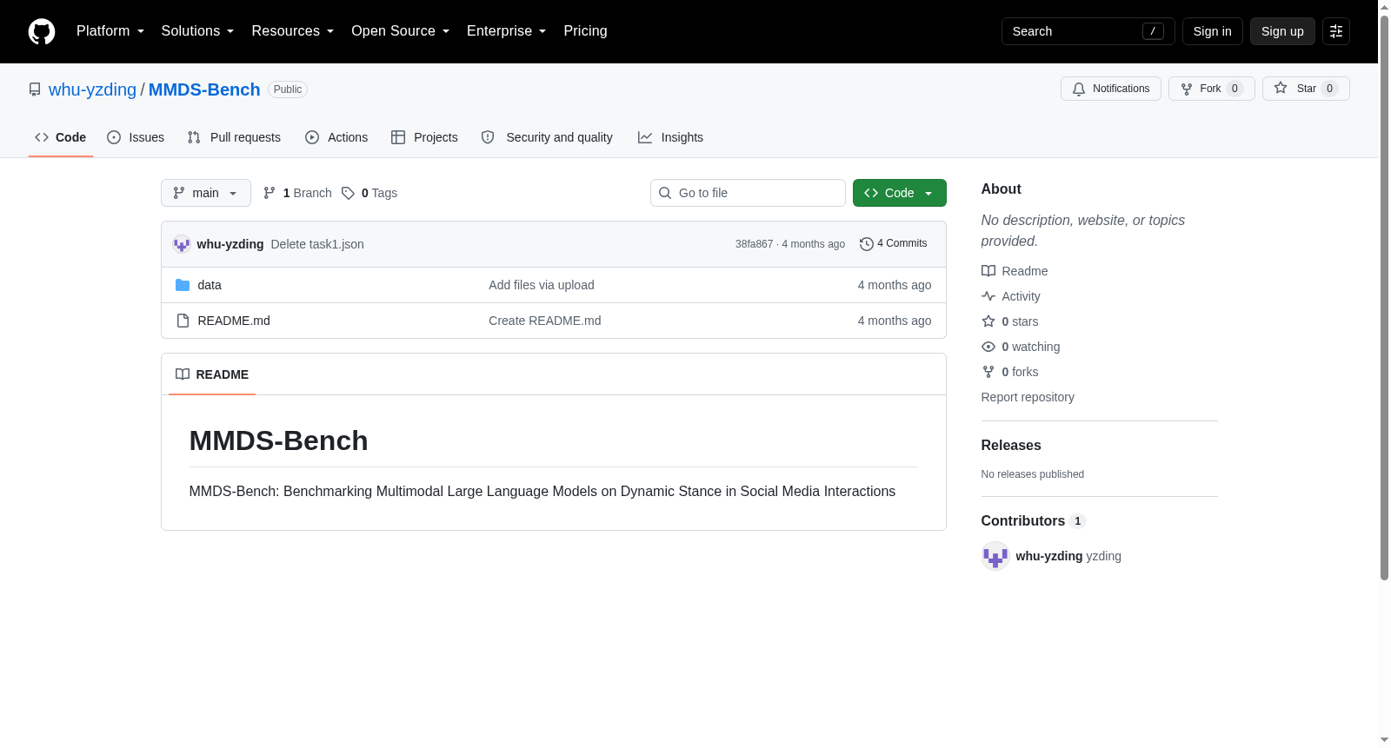Open the whu-yzding owner profile link
Screen dimensions: 1391x748
[92, 89]
